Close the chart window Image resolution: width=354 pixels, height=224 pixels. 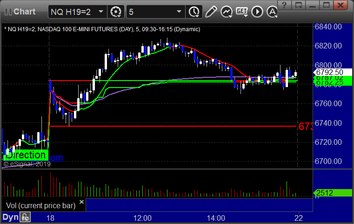coord(341,5)
